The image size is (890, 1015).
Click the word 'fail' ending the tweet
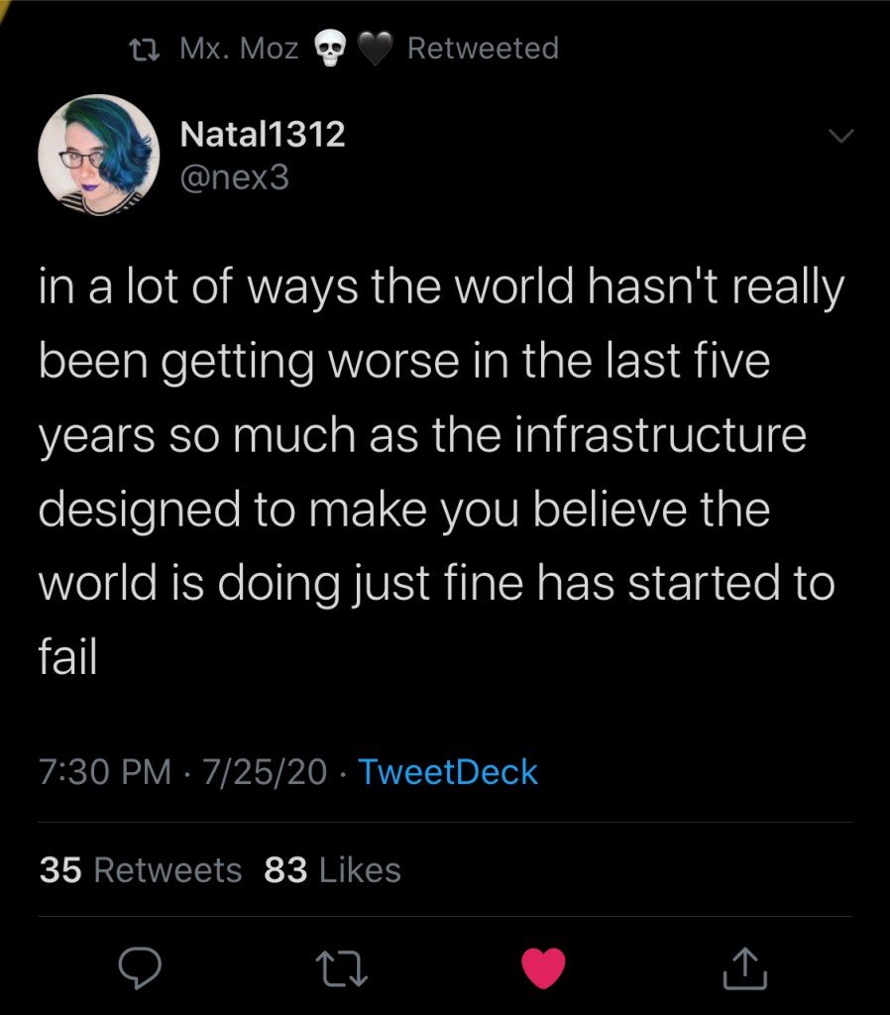[68, 655]
